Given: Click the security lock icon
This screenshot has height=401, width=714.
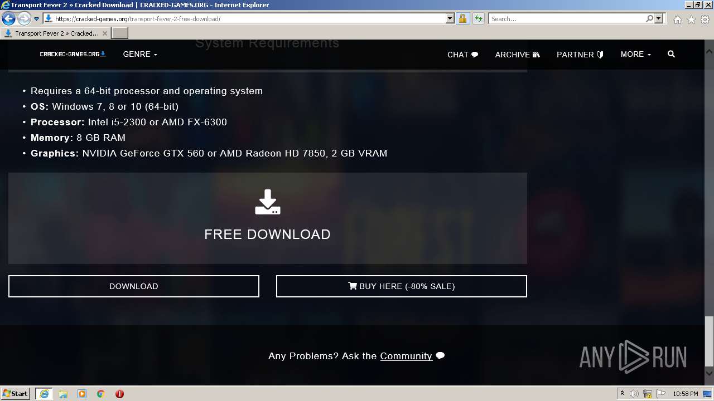Looking at the screenshot, I should pyautogui.click(x=462, y=19).
